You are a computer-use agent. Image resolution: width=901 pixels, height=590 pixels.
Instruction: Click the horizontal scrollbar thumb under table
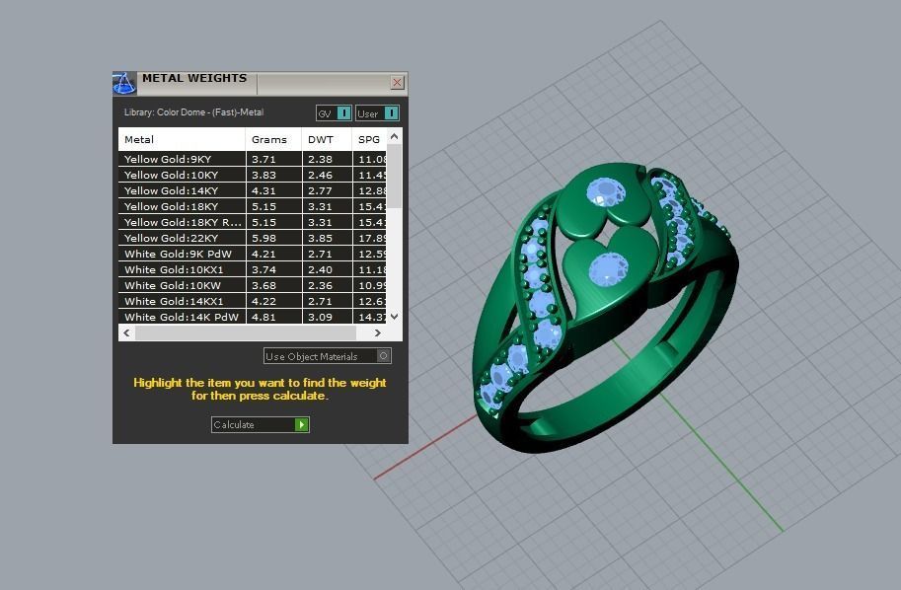click(x=246, y=332)
